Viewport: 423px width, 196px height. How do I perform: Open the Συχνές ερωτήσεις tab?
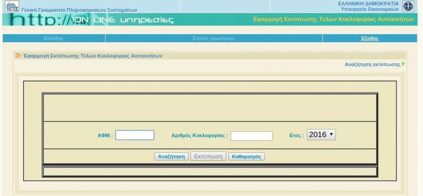pyautogui.click(x=213, y=38)
